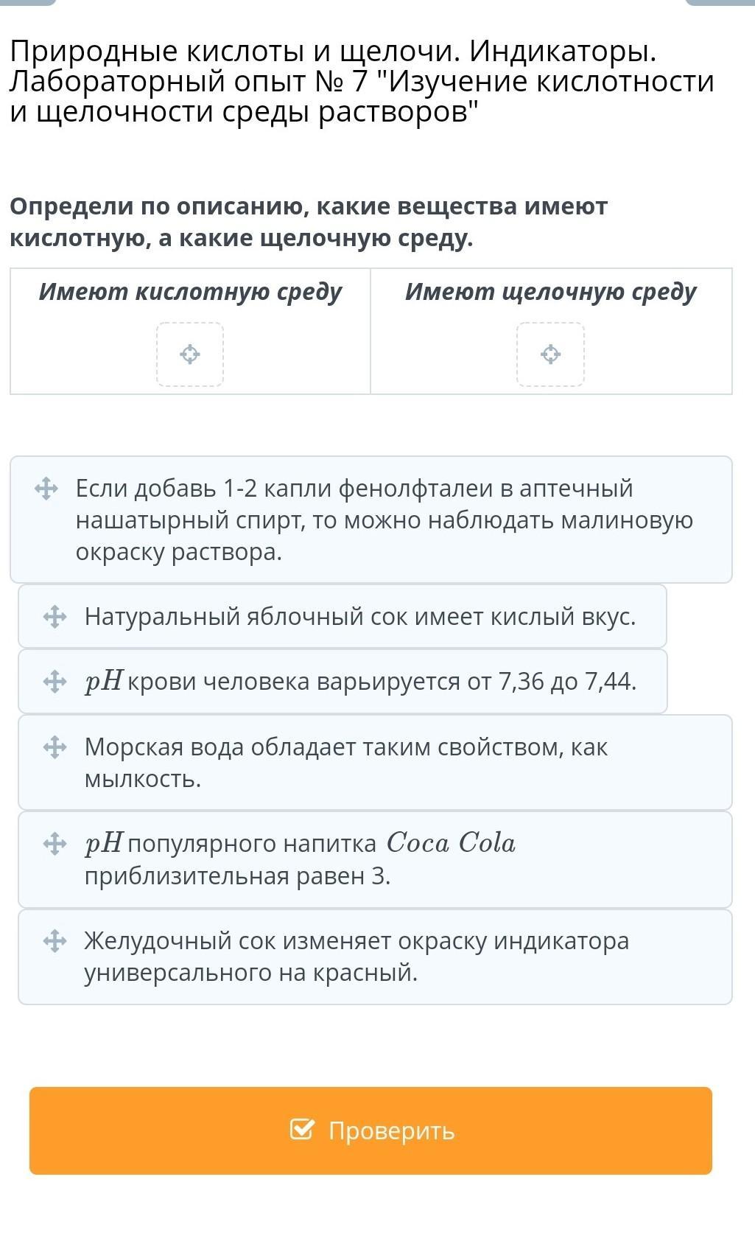755x1241 pixels.
Task: Click the drag handle on the apple juice card
Action: point(55,616)
